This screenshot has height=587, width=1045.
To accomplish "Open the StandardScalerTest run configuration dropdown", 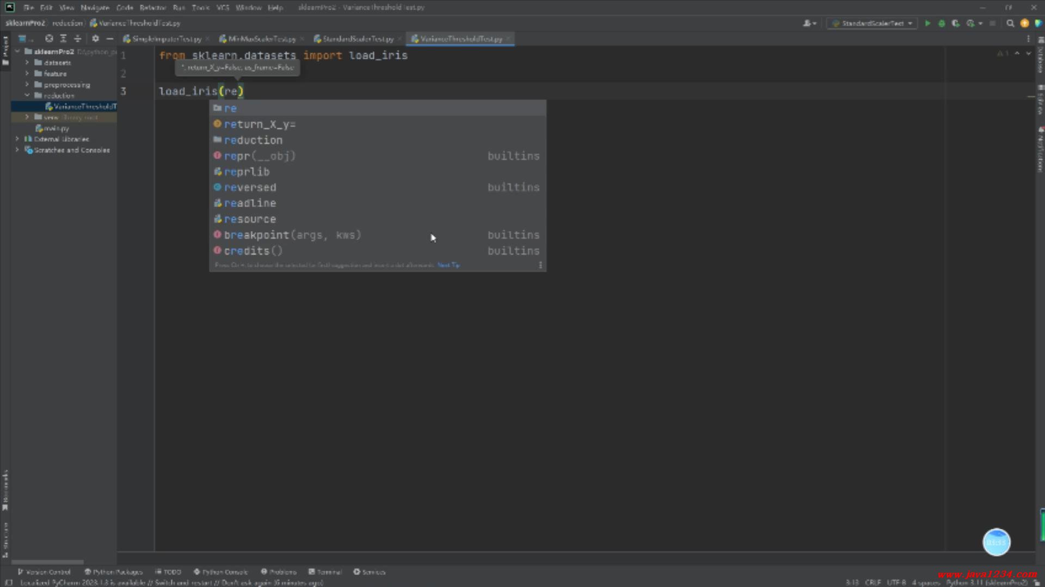I will click(x=872, y=23).
